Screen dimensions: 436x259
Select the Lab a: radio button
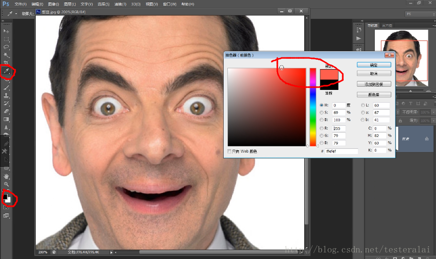point(363,113)
